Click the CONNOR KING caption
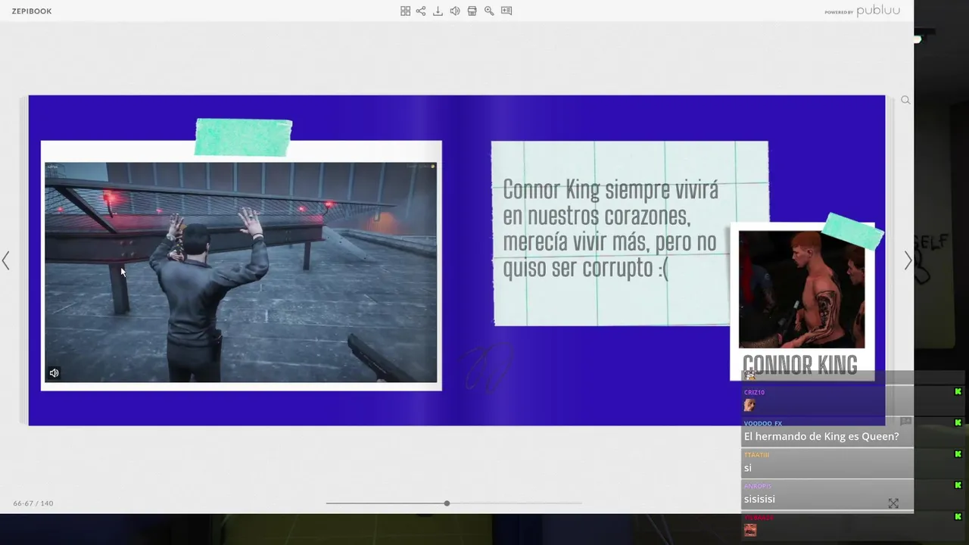This screenshot has height=545, width=969. pyautogui.click(x=800, y=366)
